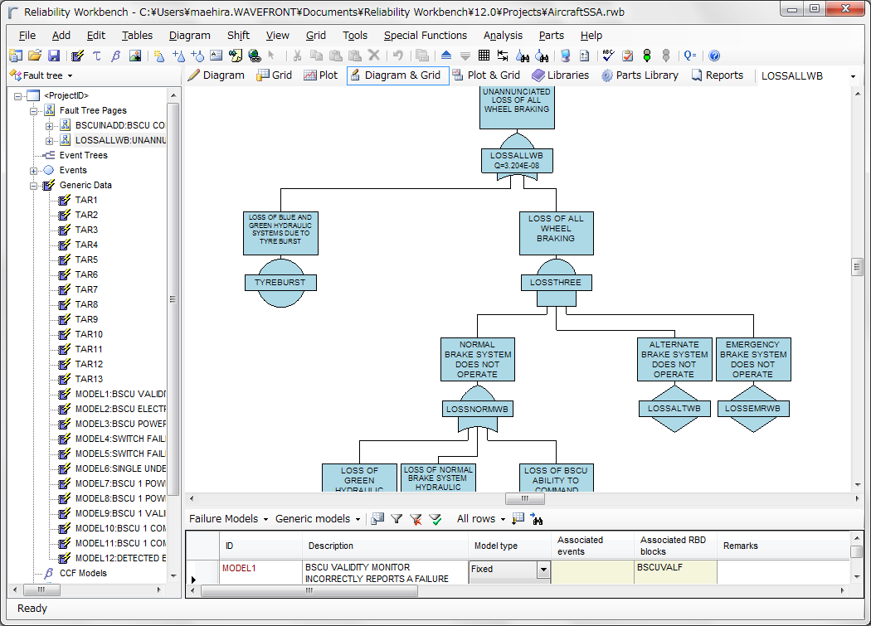This screenshot has height=626, width=871.
Task: Click the find event binoculars icon
Action: click(x=542, y=56)
